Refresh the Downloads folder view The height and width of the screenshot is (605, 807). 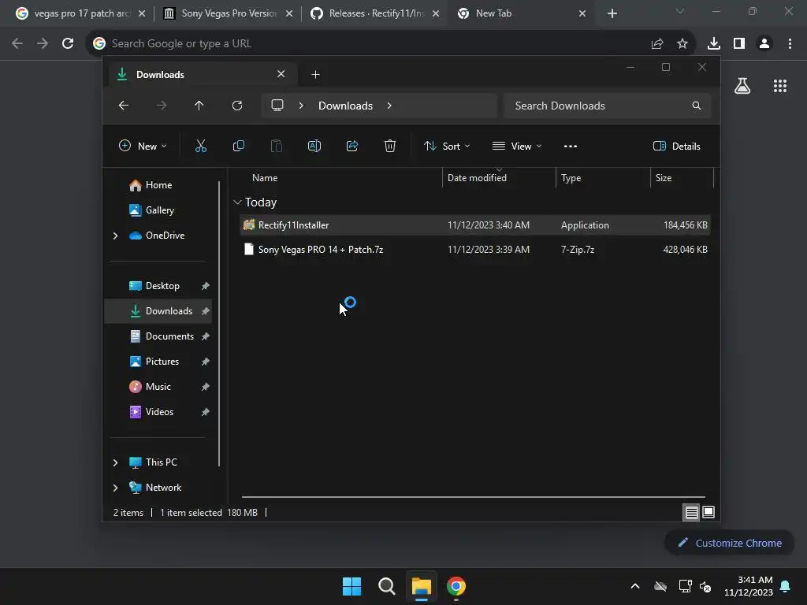(236, 106)
